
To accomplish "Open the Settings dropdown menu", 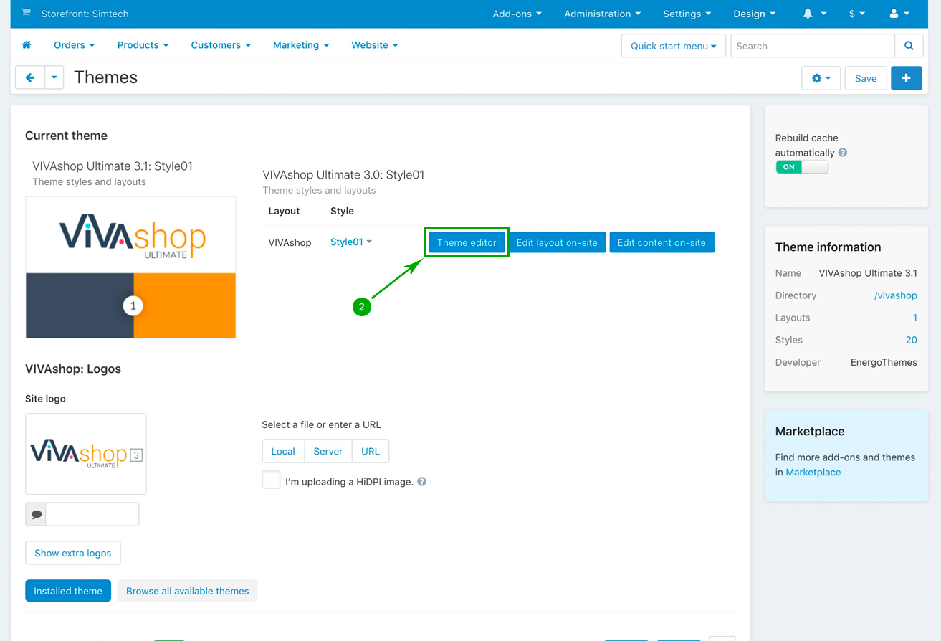I will point(687,14).
